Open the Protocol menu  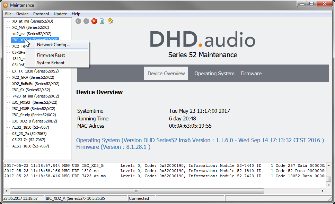[41, 14]
